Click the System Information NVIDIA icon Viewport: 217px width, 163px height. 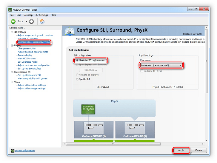click(13, 151)
